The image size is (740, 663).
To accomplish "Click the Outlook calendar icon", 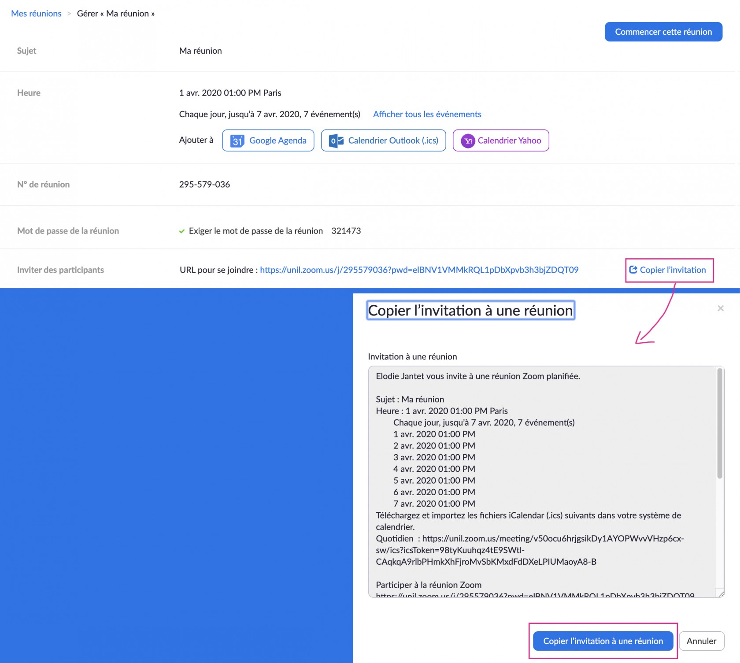I will [336, 141].
